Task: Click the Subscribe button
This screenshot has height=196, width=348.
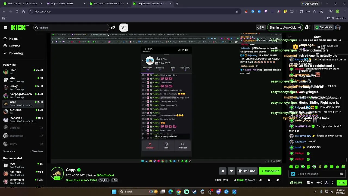Action: pyautogui.click(x=270, y=171)
